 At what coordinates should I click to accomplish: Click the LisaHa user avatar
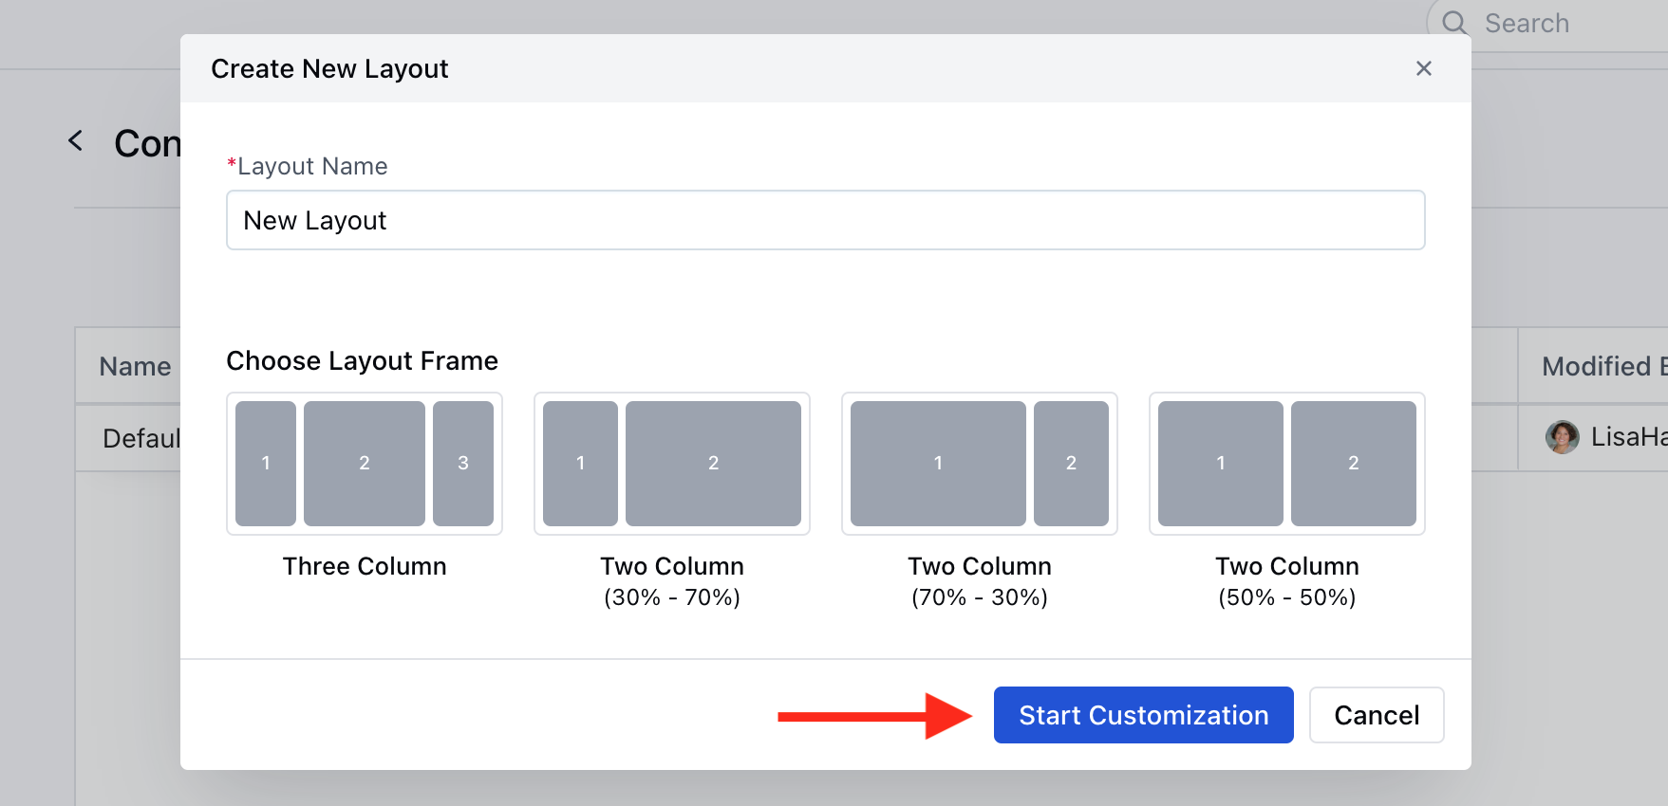[1562, 437]
